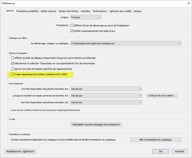This screenshot has height=158, width=192.
Task: Click the Annuler button
Action: (180, 151)
